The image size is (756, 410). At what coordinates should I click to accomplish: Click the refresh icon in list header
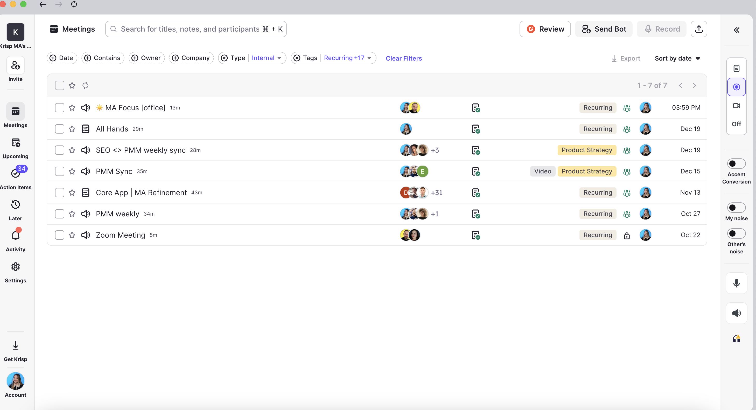click(85, 85)
